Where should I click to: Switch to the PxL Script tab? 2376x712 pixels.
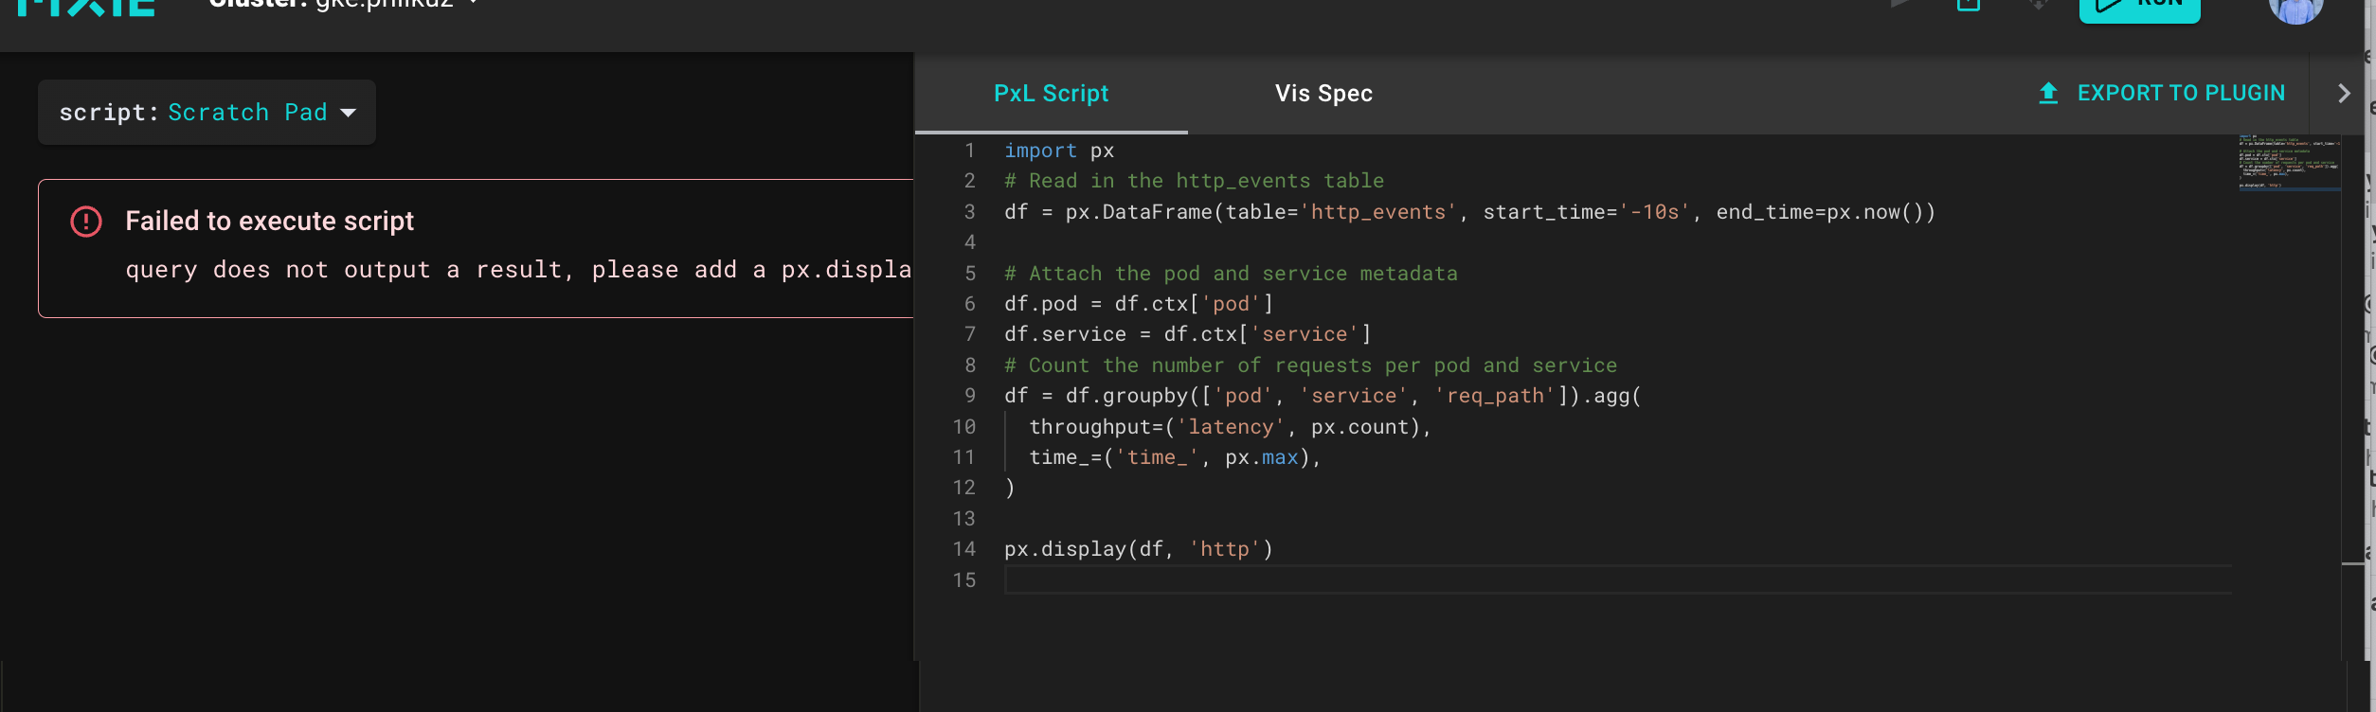pos(1051,93)
